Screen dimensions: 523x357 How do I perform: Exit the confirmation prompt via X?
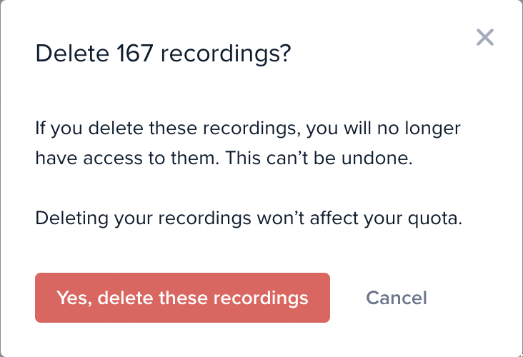[485, 37]
